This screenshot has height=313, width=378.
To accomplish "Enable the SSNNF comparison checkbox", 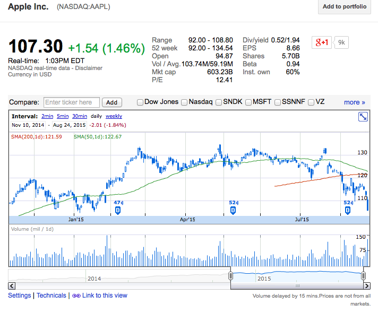I will [278, 102].
